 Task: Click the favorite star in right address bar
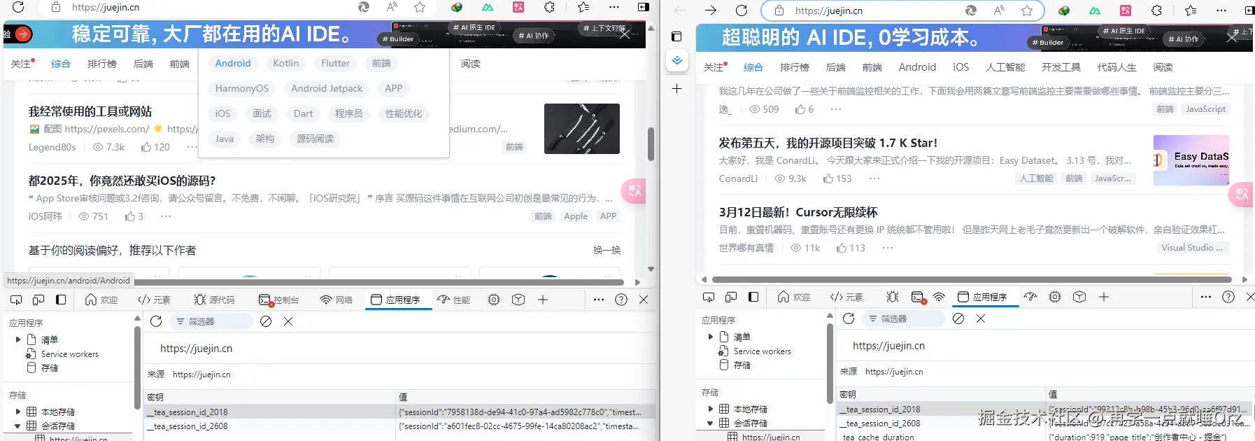click(x=1026, y=10)
